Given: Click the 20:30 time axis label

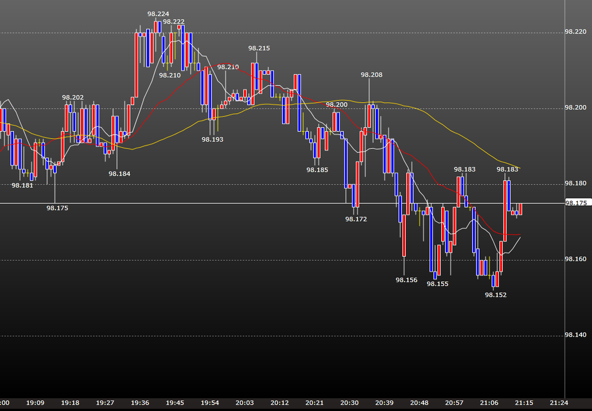Looking at the screenshot, I should point(350,403).
